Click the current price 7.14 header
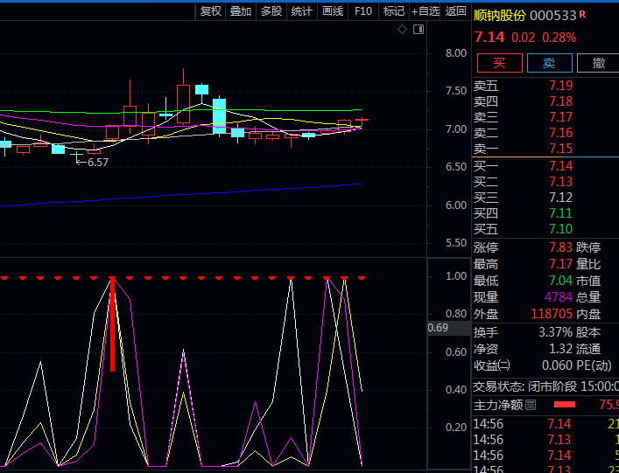This screenshot has height=473, width=619. pos(489,38)
